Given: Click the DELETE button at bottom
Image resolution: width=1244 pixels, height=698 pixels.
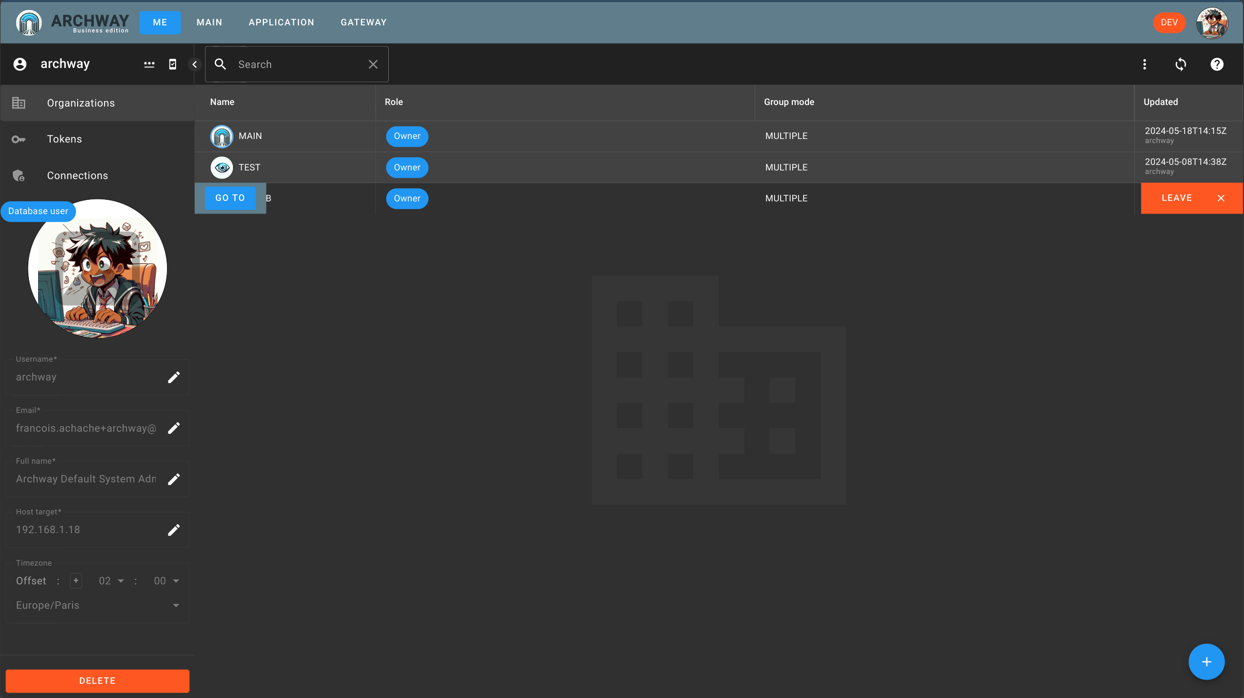Looking at the screenshot, I should point(97,681).
